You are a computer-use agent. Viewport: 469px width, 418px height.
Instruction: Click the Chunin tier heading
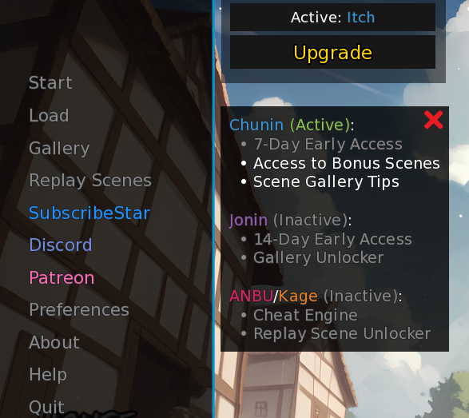click(x=292, y=125)
